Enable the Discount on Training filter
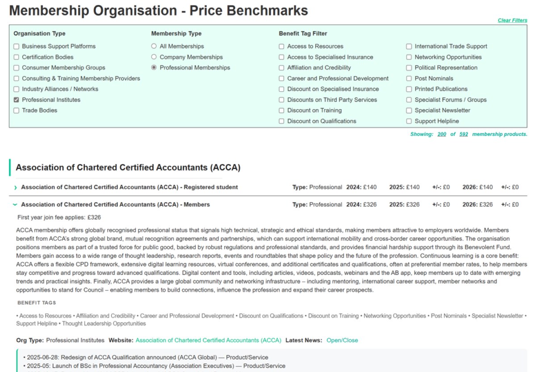 tap(281, 111)
